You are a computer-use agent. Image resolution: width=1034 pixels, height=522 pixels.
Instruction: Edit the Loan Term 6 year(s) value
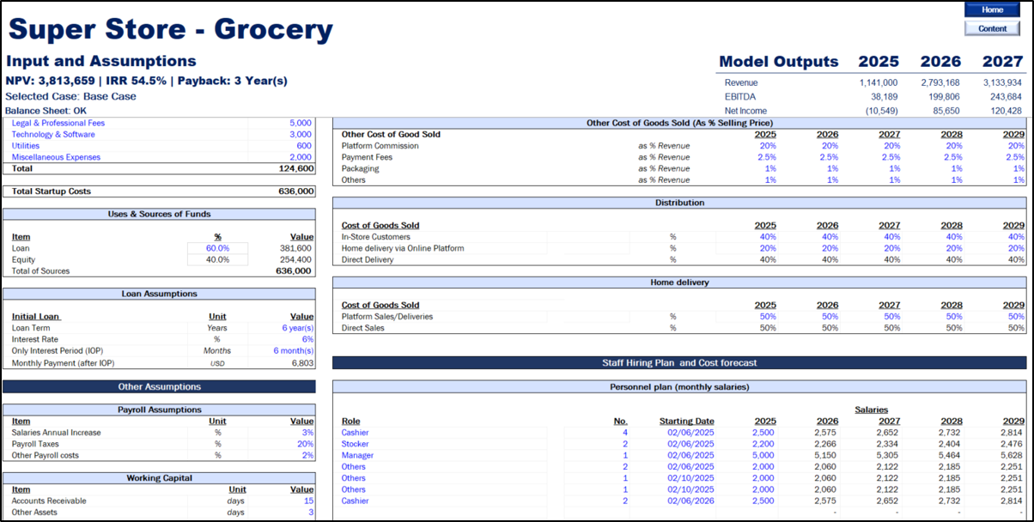293,328
